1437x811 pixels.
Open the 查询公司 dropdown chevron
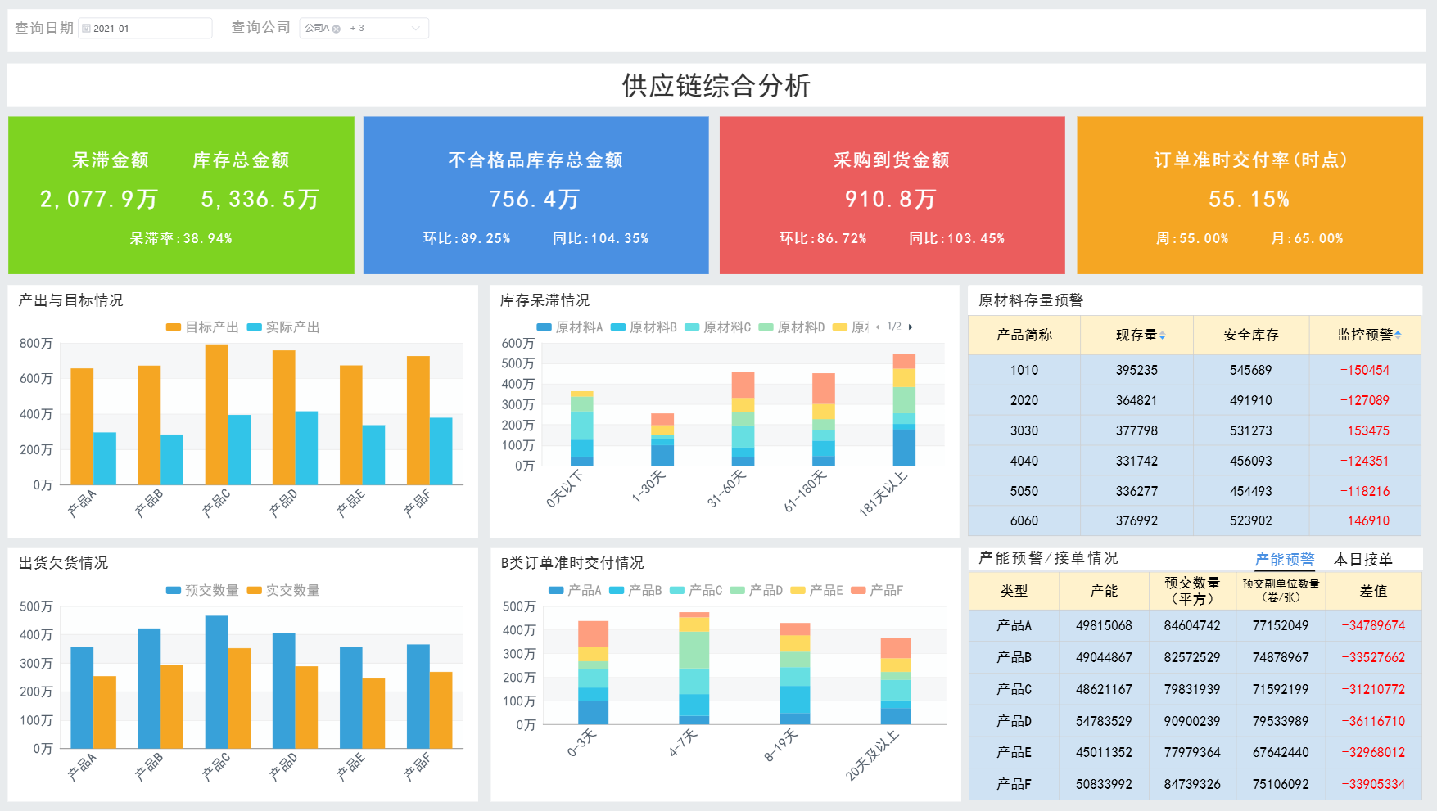coord(416,29)
